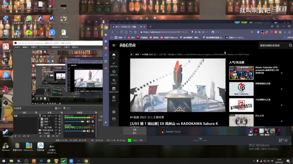Toggle visibility of text source

(56, 116)
